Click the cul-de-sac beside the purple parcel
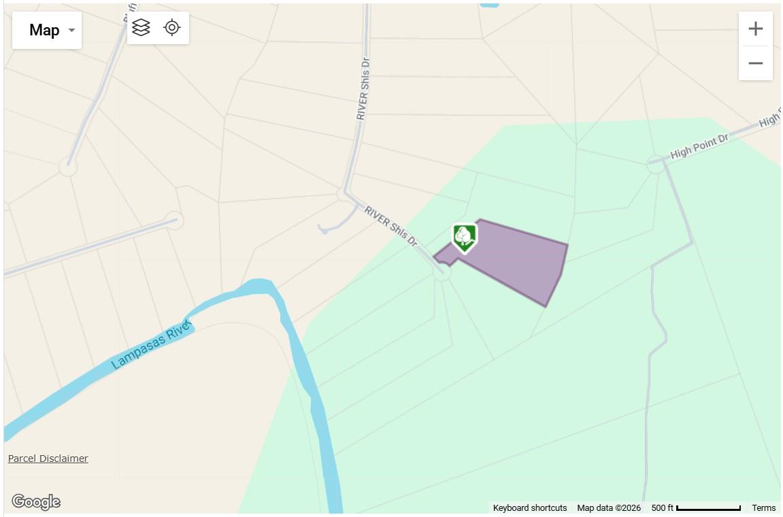Image resolution: width=783 pixels, height=517 pixels. [x=442, y=273]
